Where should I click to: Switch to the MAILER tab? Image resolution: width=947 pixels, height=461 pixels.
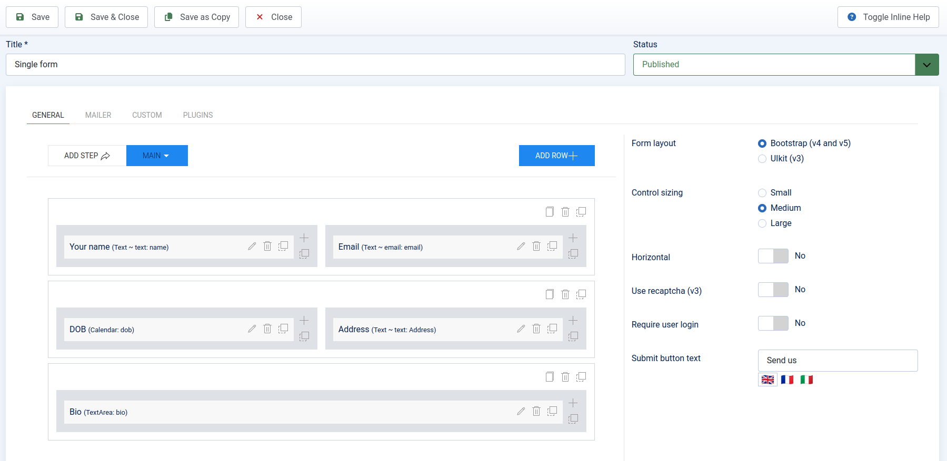click(98, 115)
